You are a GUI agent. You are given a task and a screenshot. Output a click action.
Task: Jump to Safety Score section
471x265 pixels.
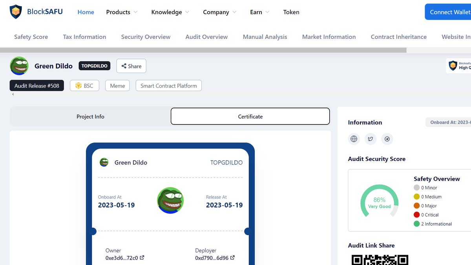[x=31, y=37]
